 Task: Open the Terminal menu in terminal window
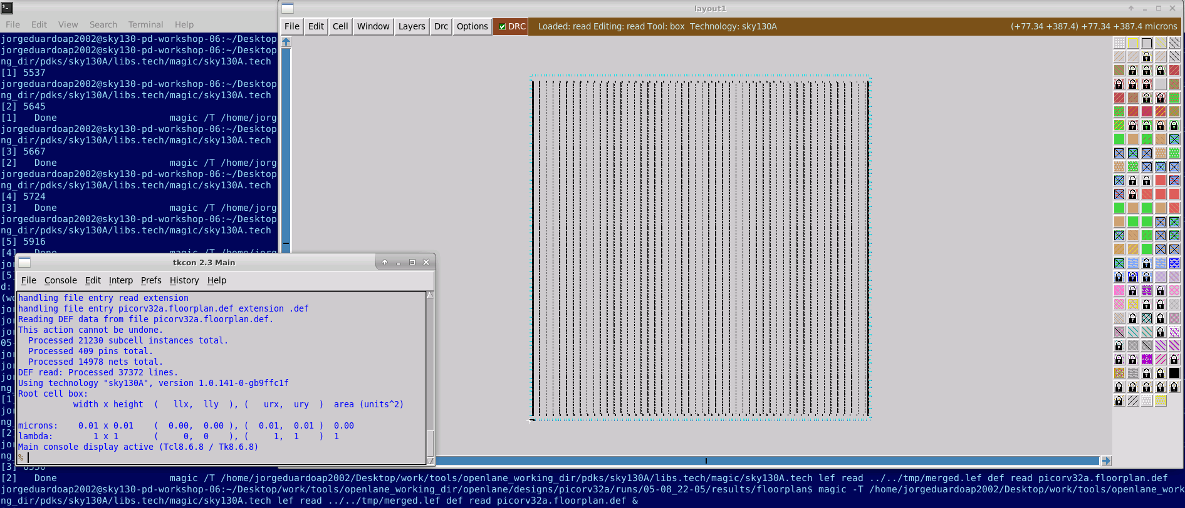pos(145,24)
